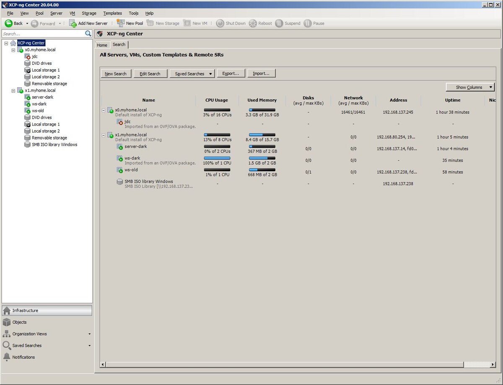Click the scroll right arrow of results table
The image size is (503, 385).
coord(493,364)
